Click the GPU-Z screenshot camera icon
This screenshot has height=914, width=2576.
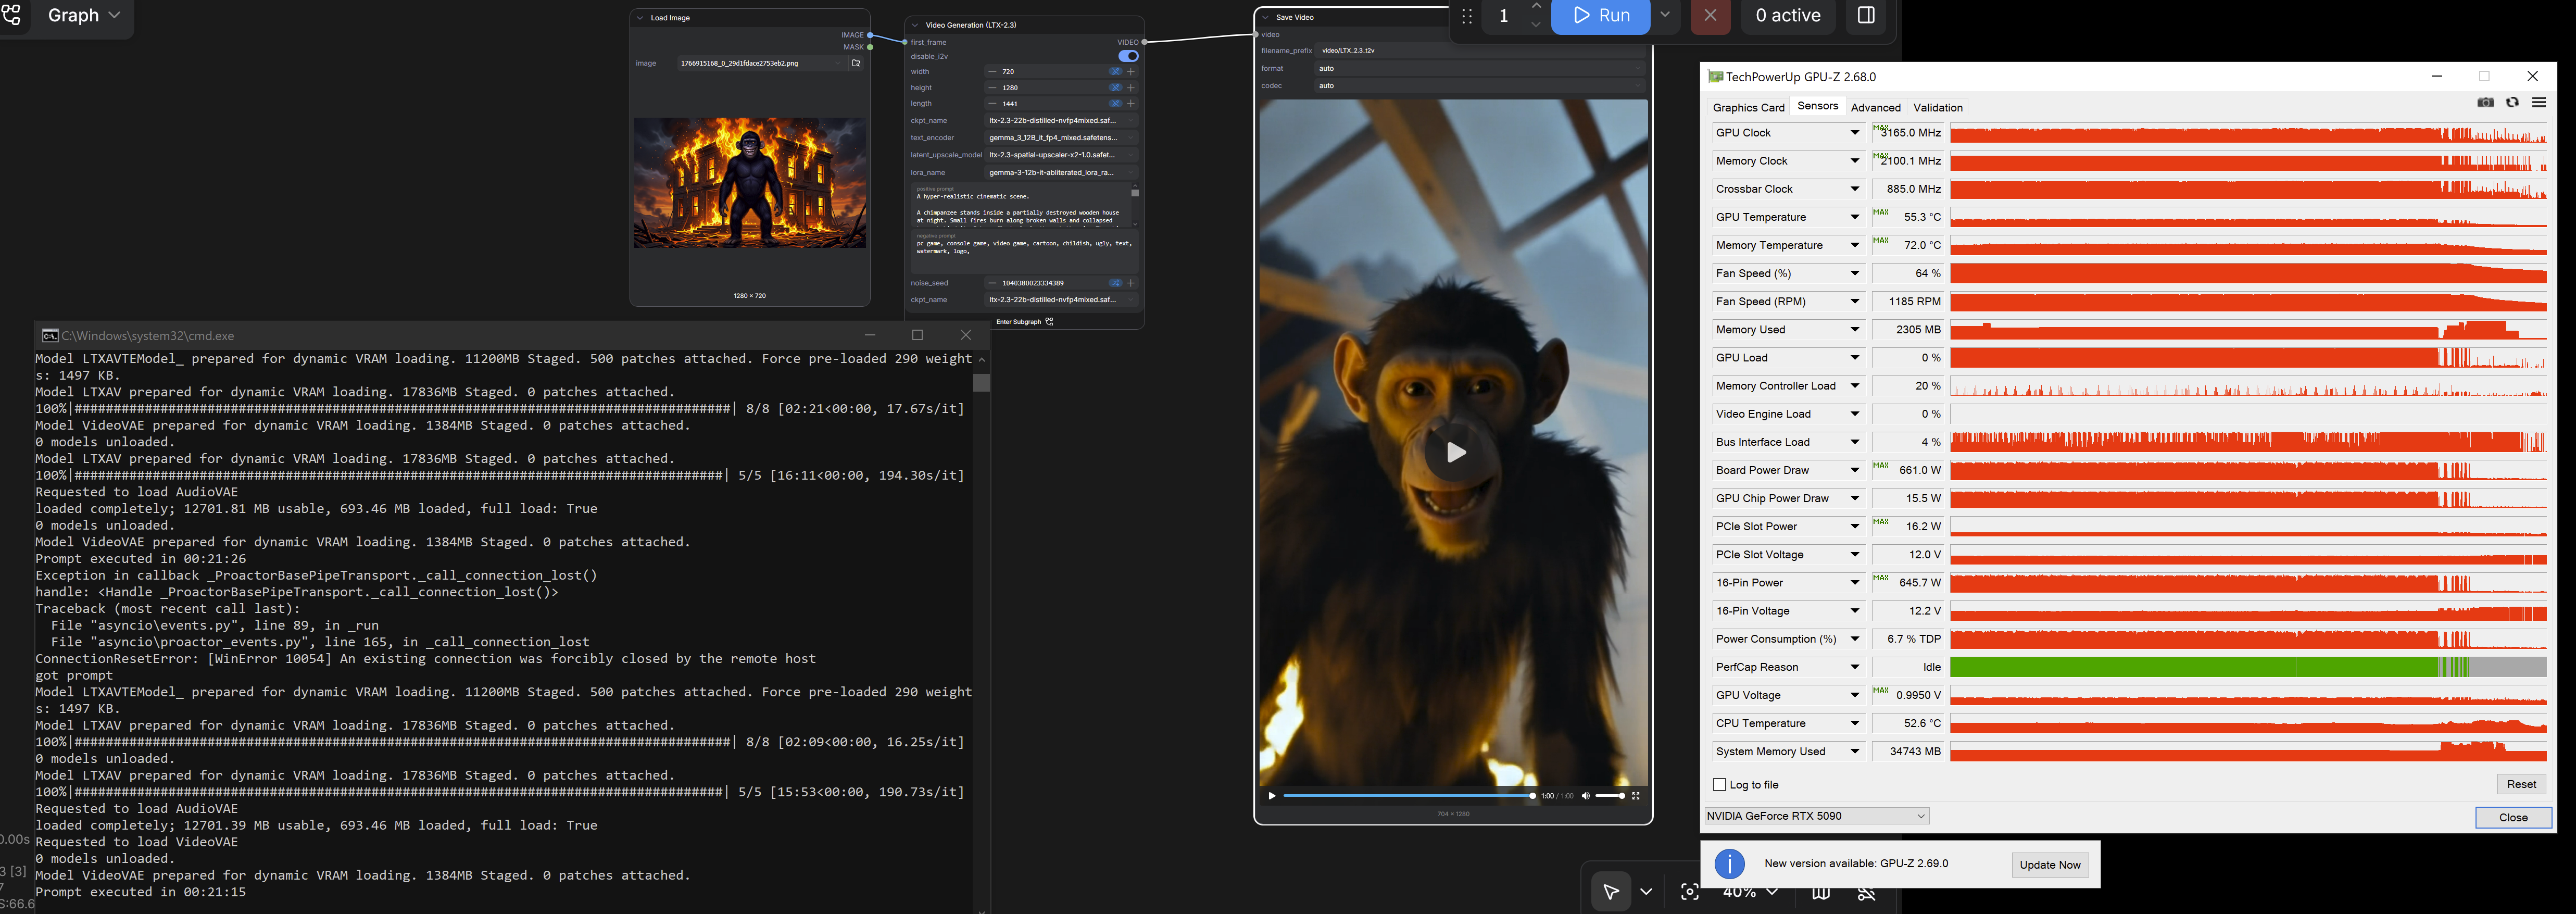point(2485,103)
